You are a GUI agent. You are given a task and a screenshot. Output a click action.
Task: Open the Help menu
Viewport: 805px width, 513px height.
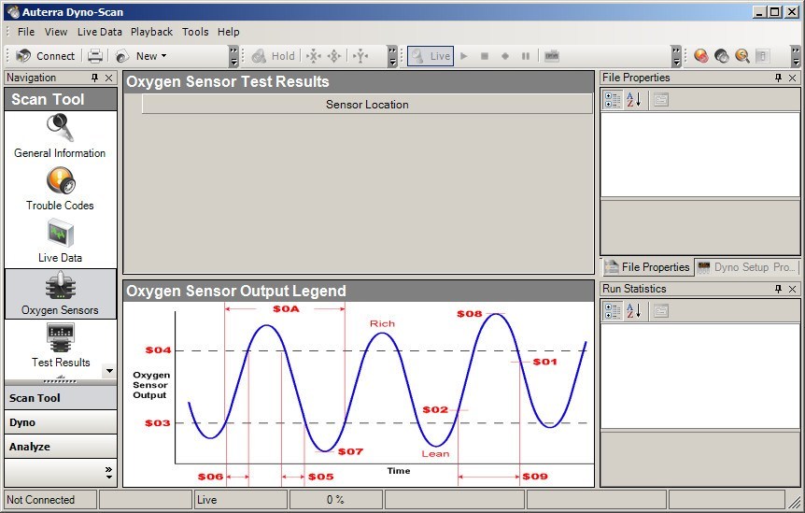click(229, 32)
